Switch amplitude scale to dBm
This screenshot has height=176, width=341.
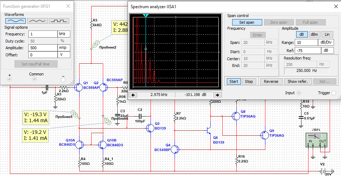(314, 34)
